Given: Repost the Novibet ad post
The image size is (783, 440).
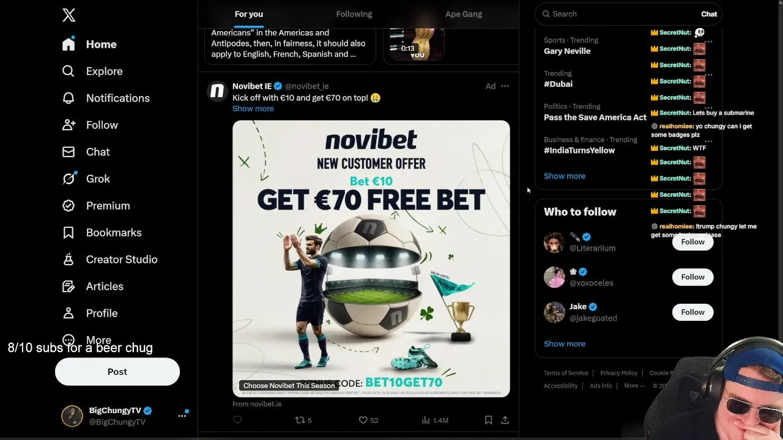Looking at the screenshot, I should pyautogui.click(x=300, y=420).
